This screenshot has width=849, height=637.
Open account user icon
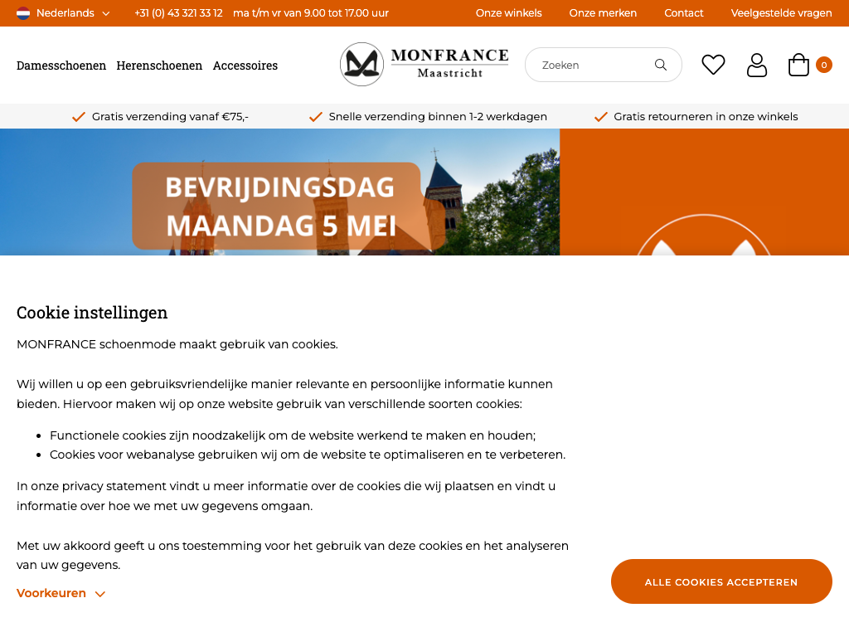point(756,65)
